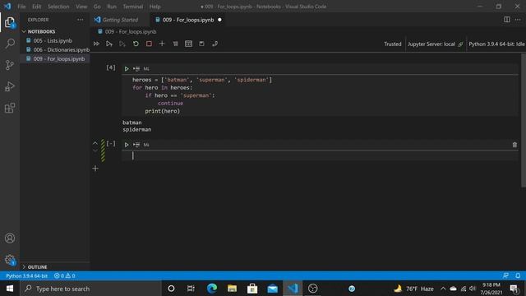
Task: Click feedback icon in status bar
Action: (506, 276)
